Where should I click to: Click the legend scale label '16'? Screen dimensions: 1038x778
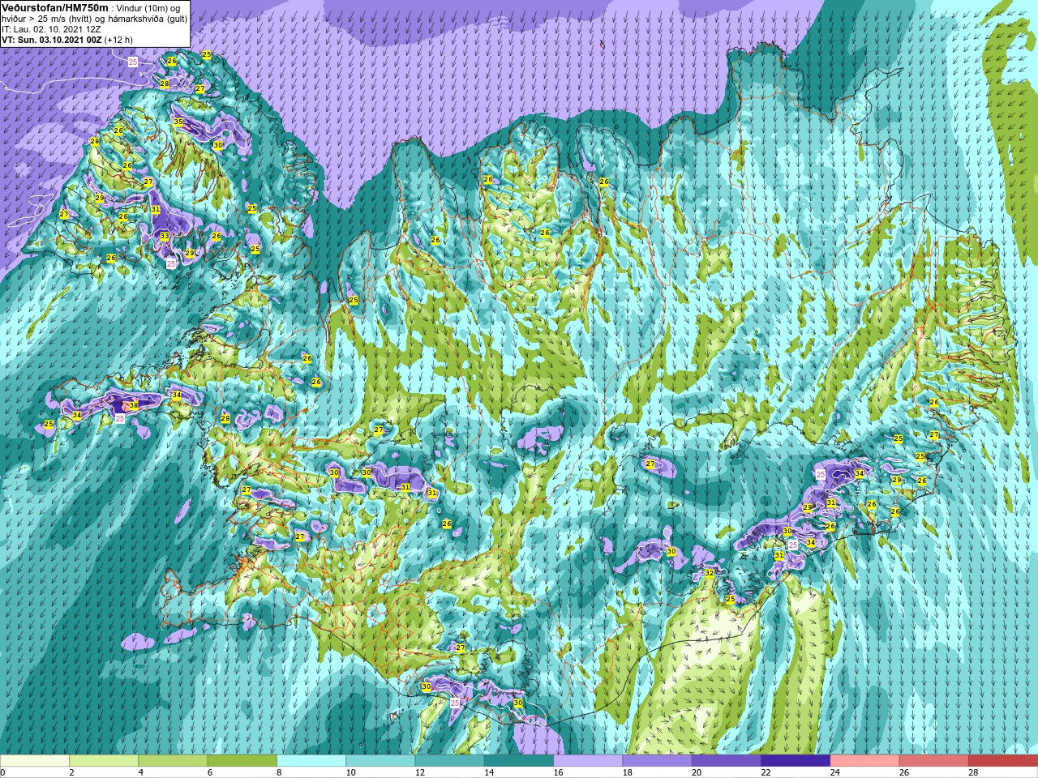pos(559,772)
